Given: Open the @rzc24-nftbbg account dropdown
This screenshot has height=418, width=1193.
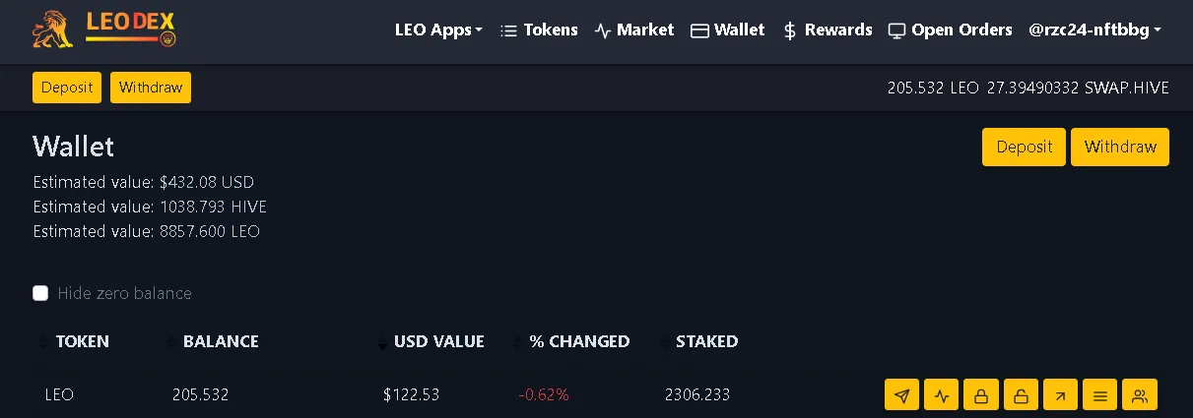Looking at the screenshot, I should click(1094, 30).
